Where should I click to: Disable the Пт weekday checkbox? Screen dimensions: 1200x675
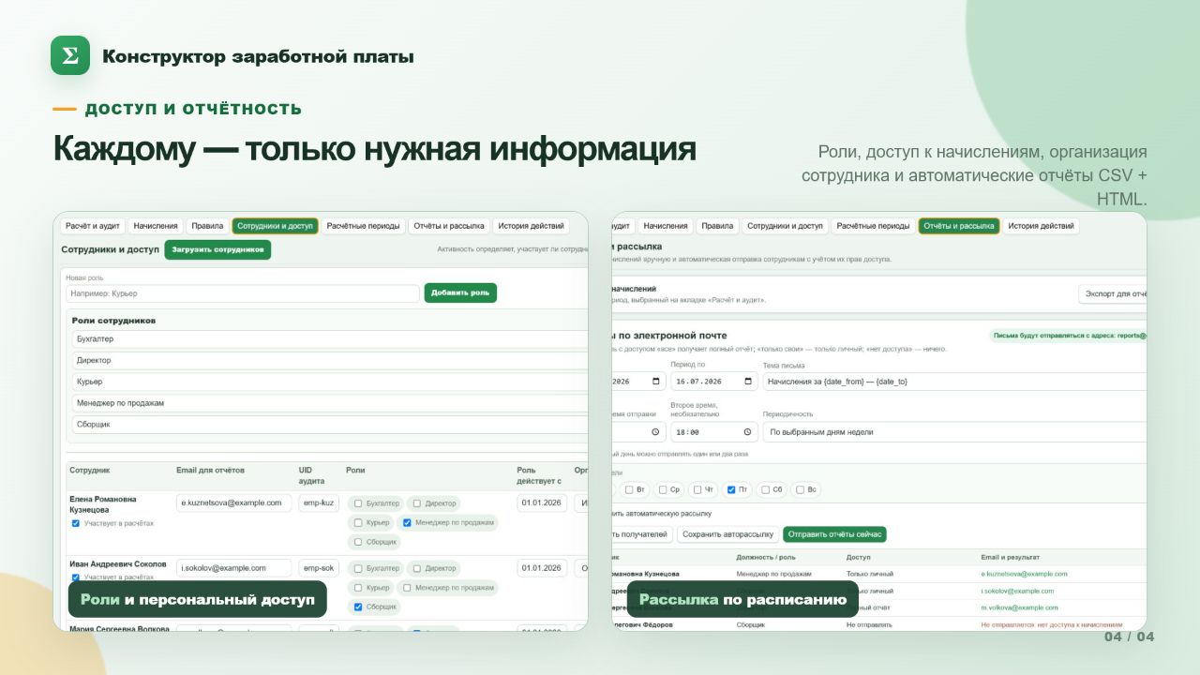tap(731, 489)
